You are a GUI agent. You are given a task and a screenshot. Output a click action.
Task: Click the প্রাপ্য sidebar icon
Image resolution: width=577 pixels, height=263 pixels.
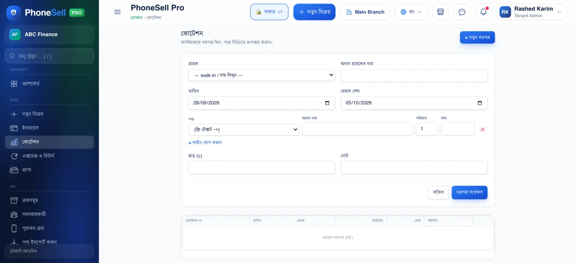pos(14,170)
